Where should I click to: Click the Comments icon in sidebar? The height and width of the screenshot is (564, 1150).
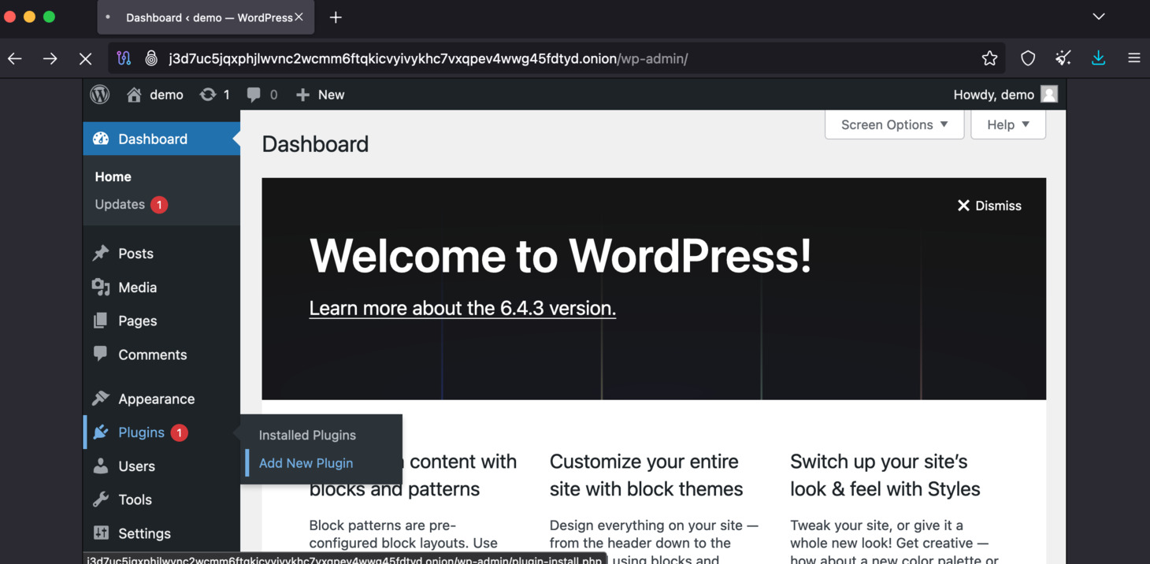101,354
